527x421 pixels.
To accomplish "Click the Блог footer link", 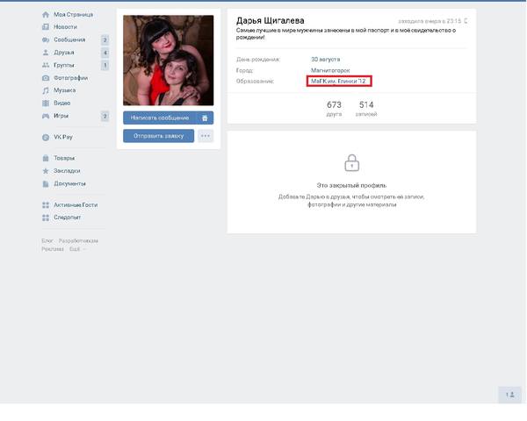I will point(47,241).
